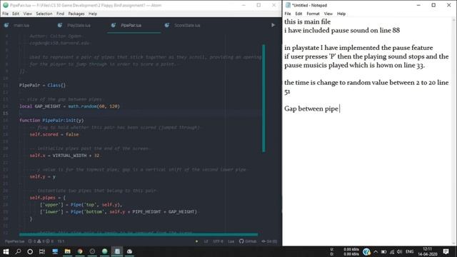This screenshot has height=257, width=457.
Task: Open the Edit menu in Notepad
Action: 298,14
